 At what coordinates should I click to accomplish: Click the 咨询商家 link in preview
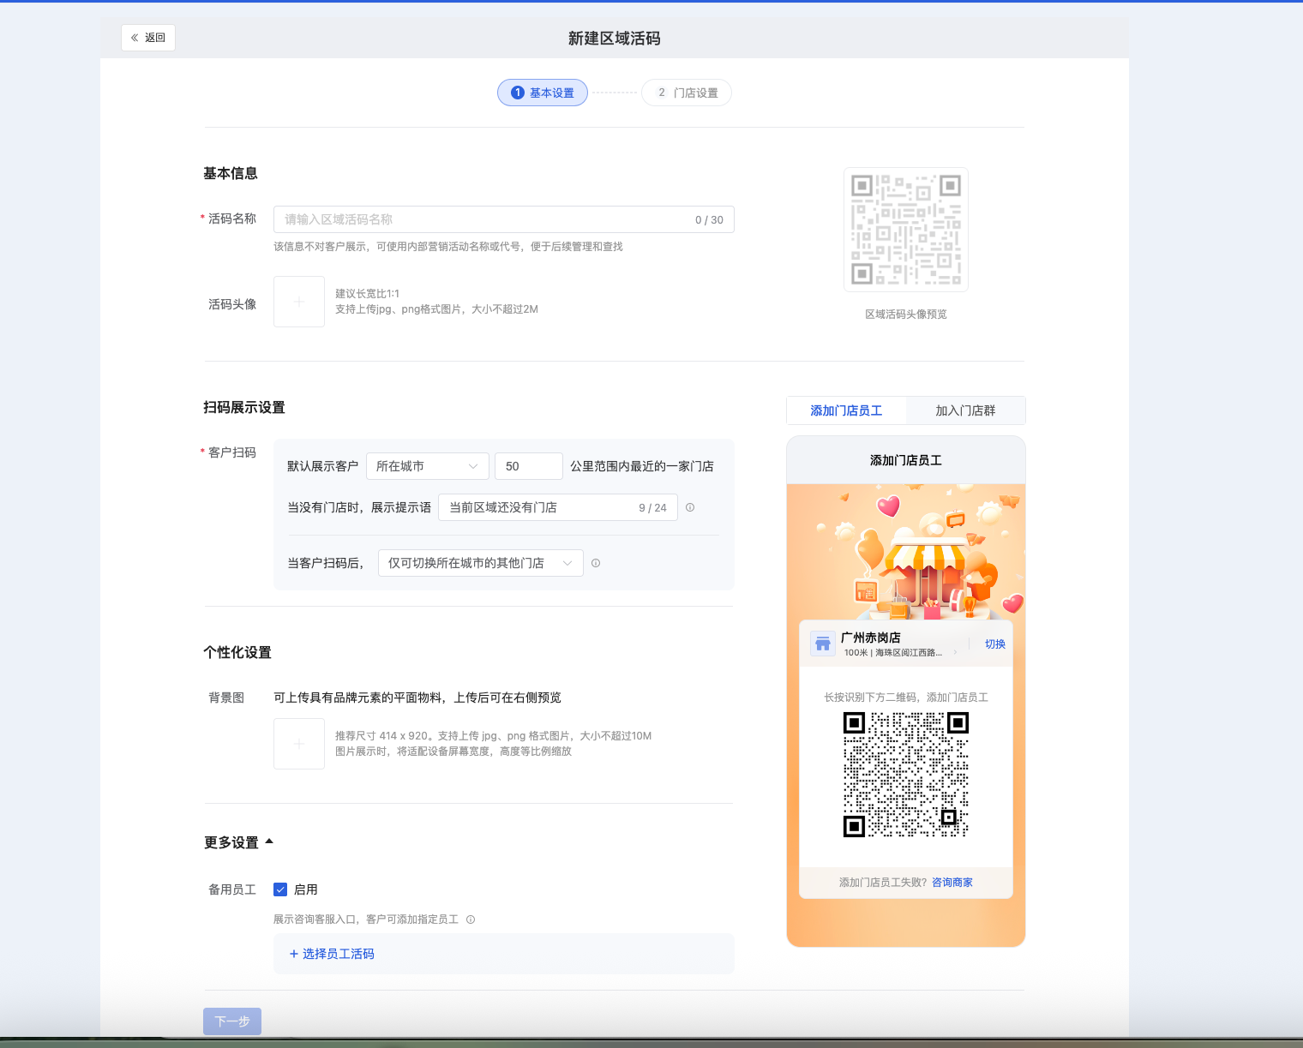952,883
